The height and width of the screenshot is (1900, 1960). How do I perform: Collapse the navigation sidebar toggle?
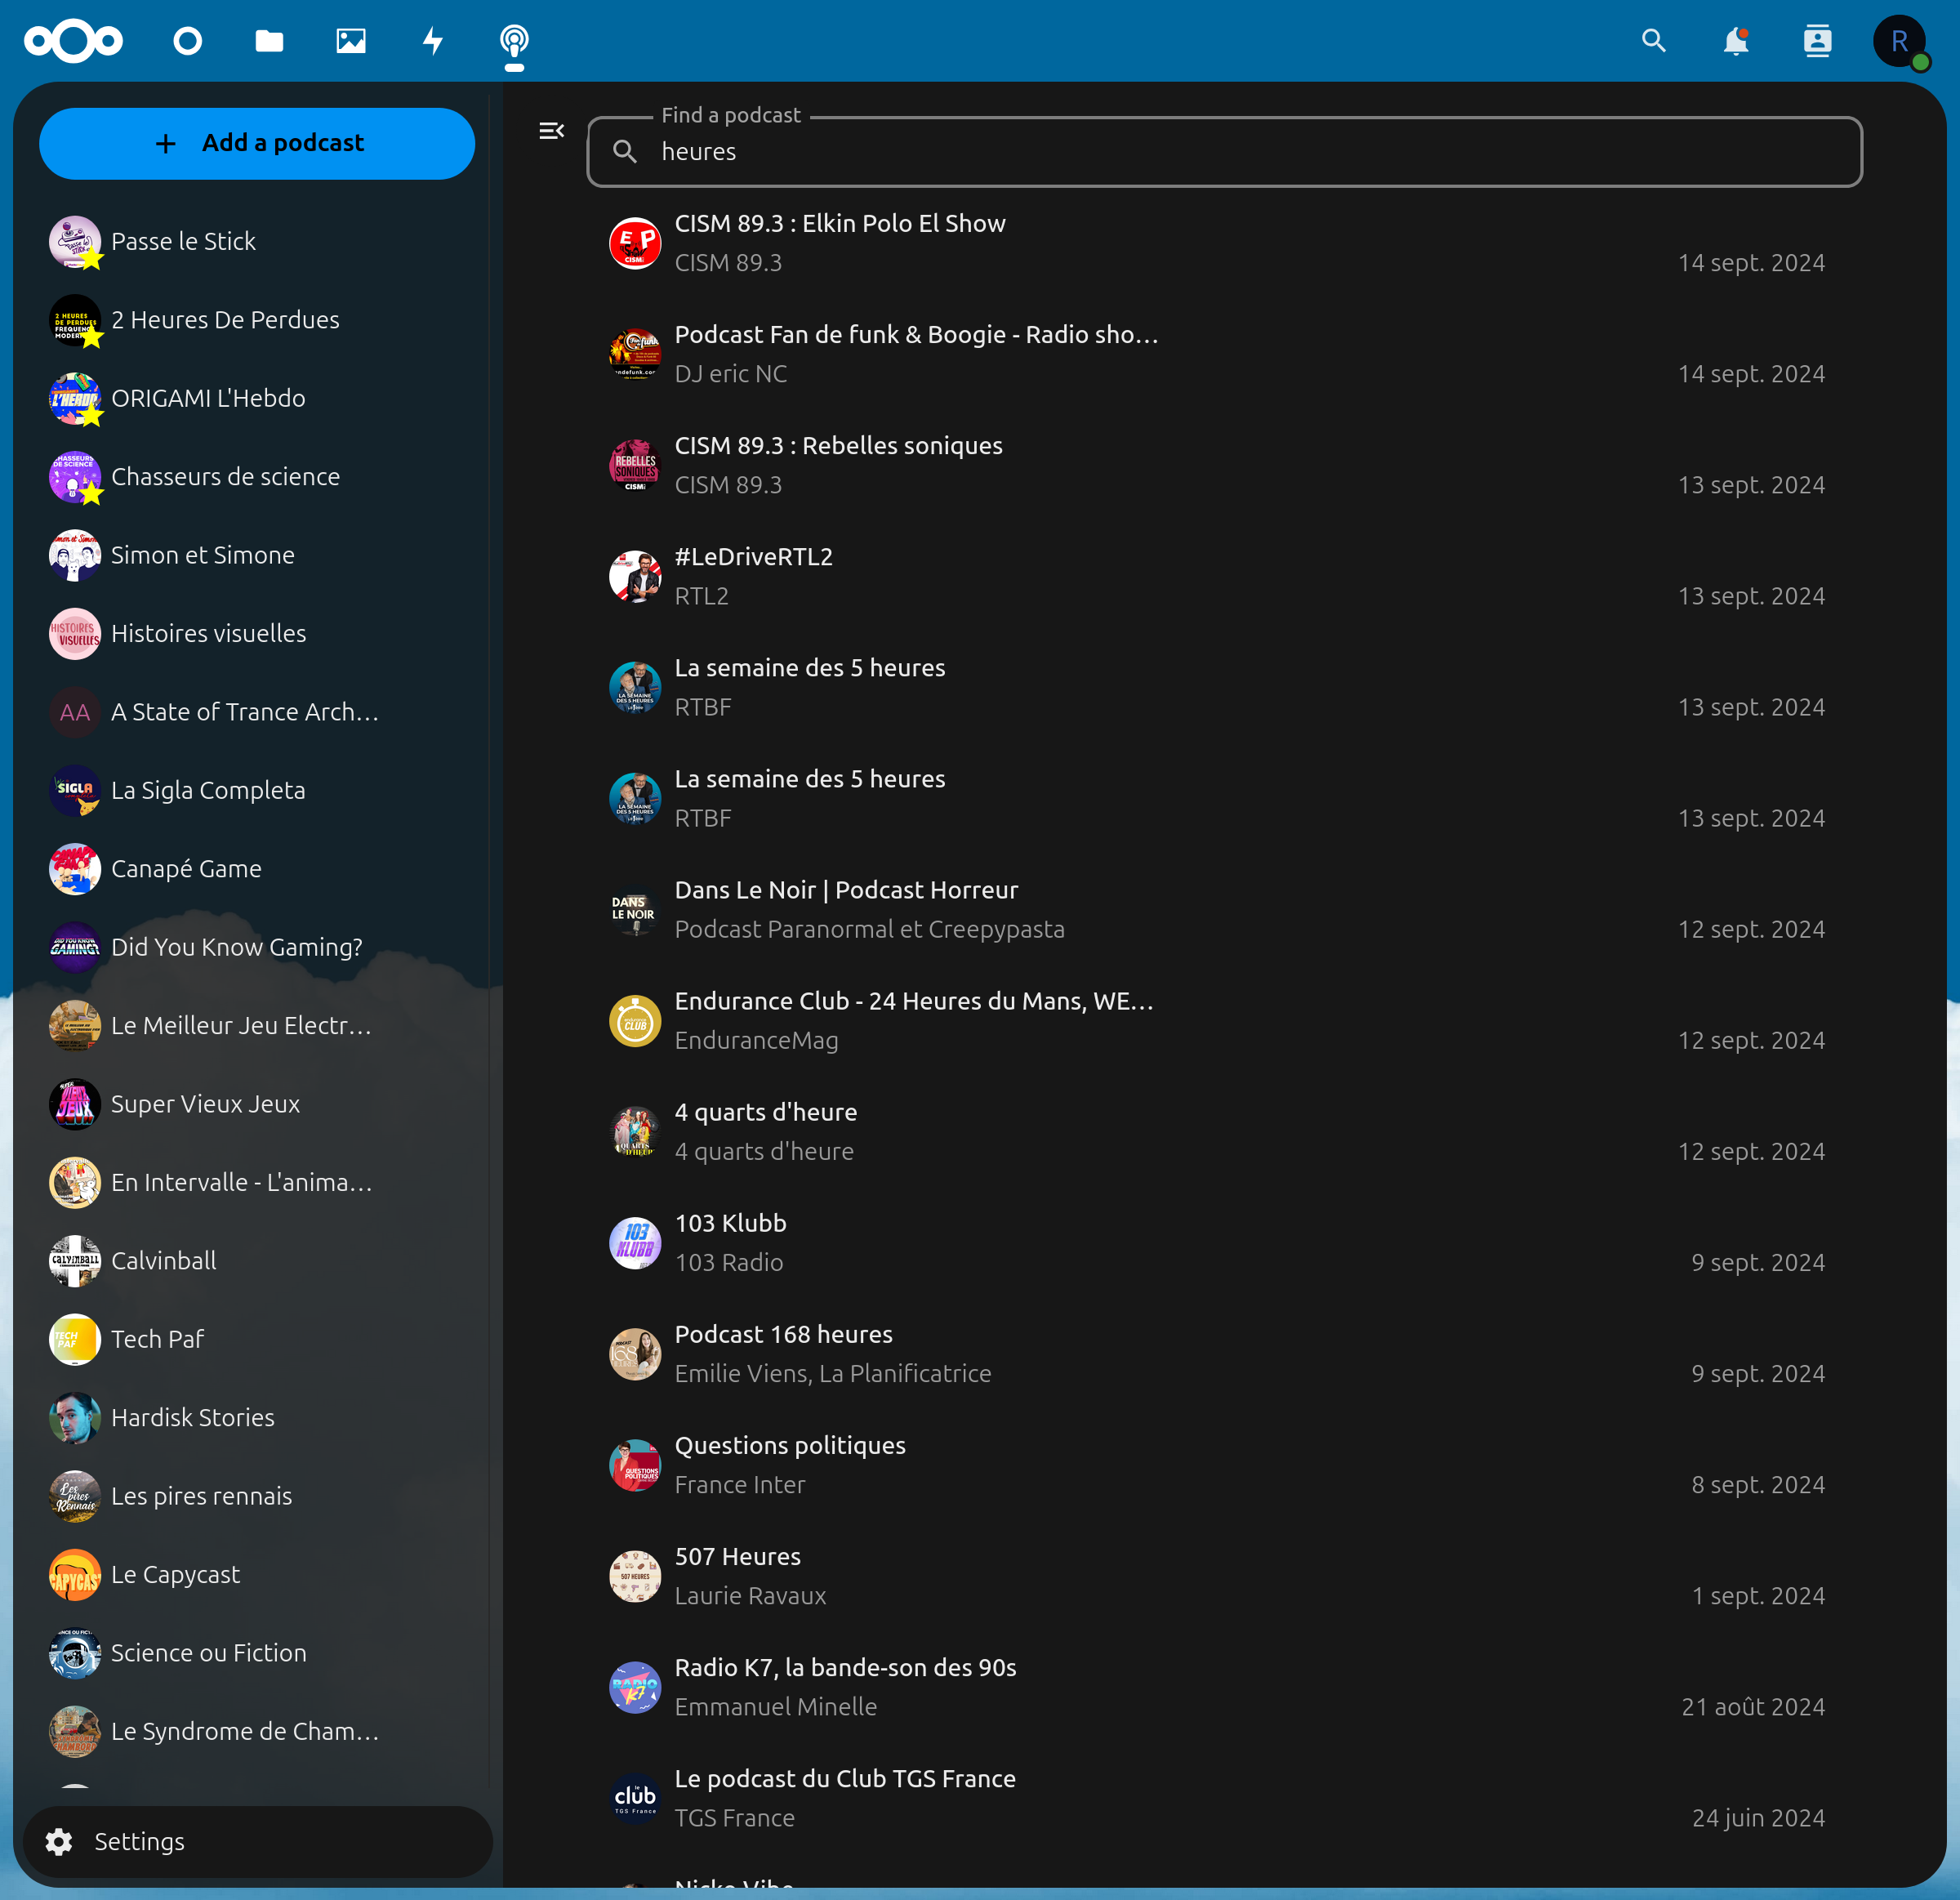pyautogui.click(x=551, y=131)
